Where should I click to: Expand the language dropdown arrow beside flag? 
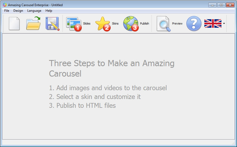pos(224,23)
